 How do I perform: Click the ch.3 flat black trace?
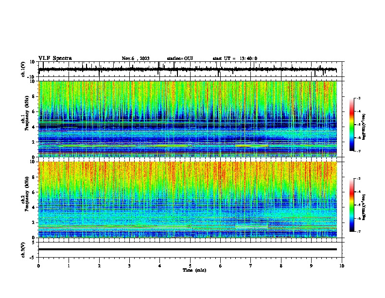[x=188, y=249]
